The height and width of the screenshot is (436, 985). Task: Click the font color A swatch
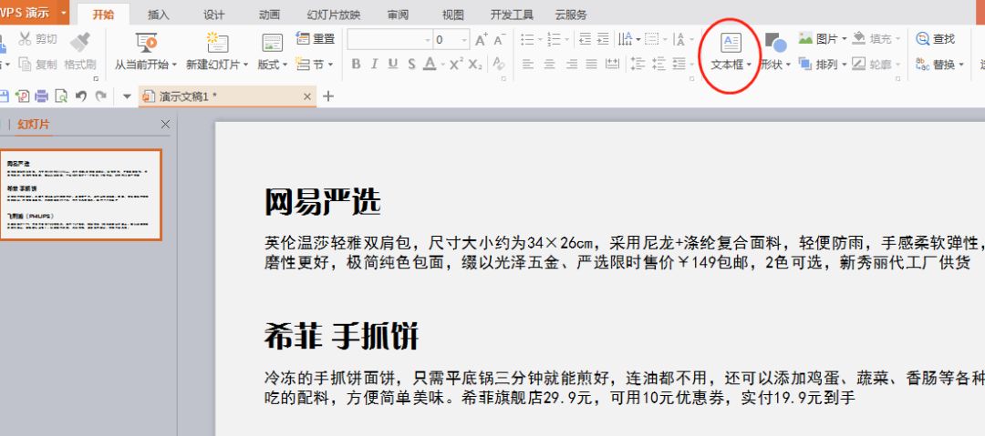point(430,64)
